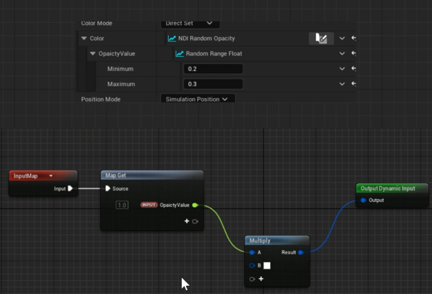Click the Random Range Float label
Screen dimensions: 432x294
click(214, 53)
